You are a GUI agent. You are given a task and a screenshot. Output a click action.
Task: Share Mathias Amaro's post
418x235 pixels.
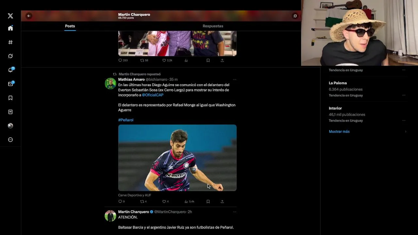222,201
